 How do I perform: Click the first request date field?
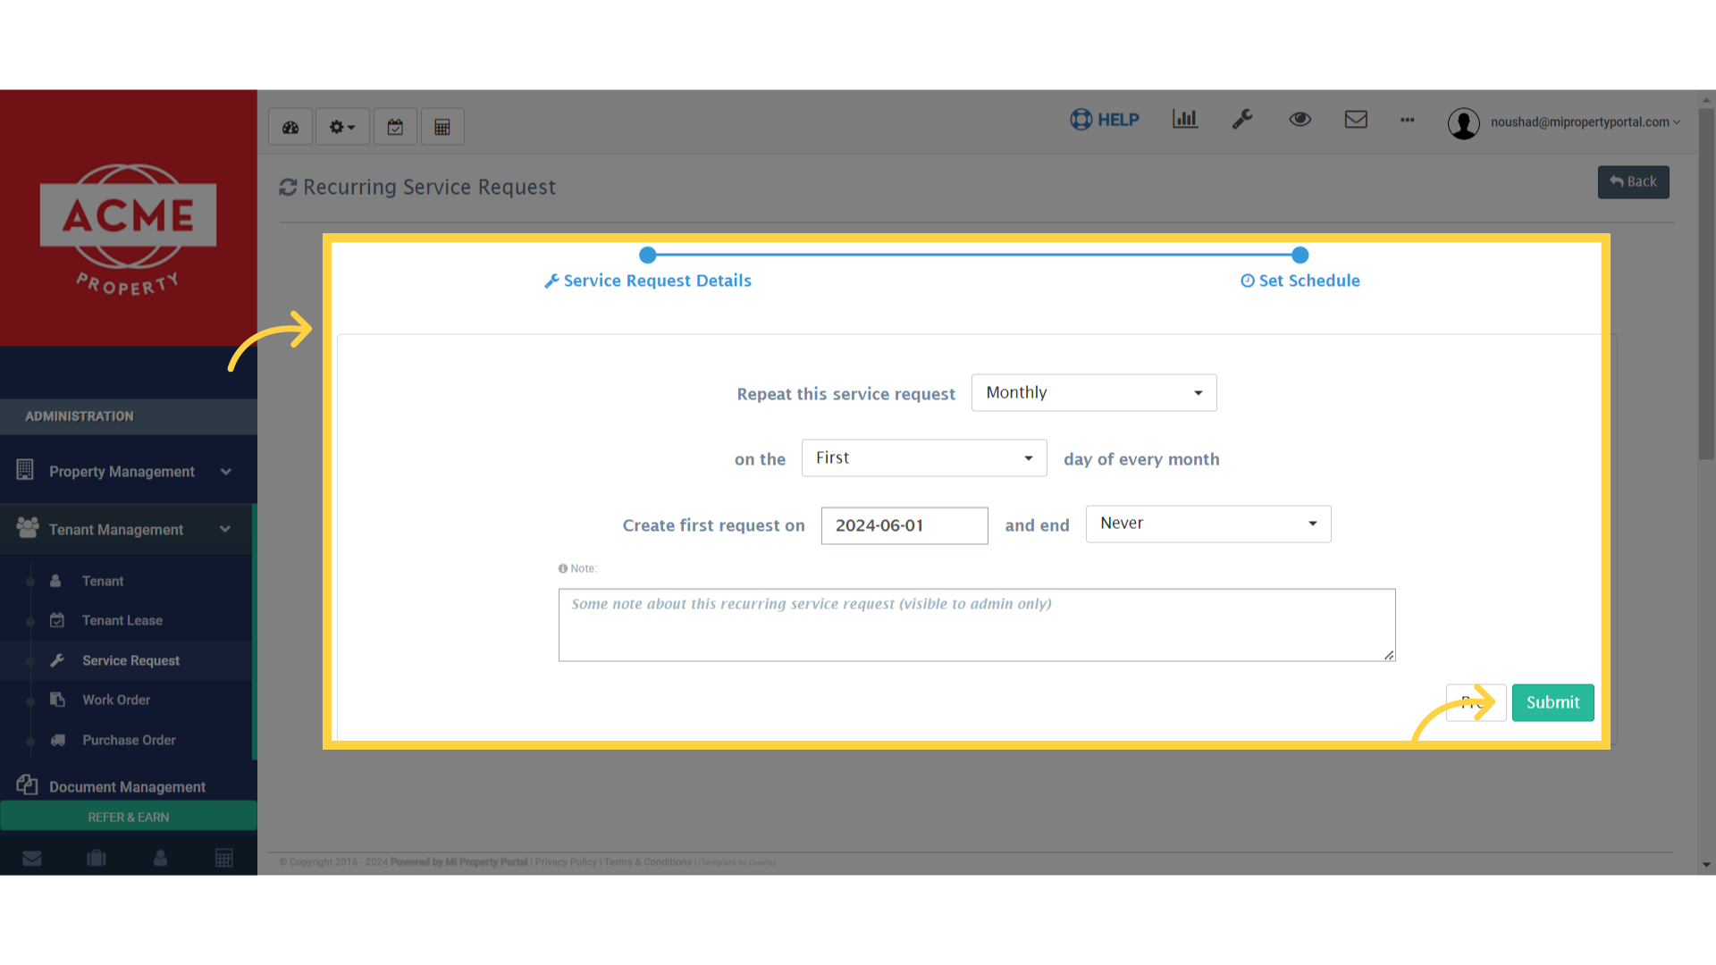[x=904, y=525]
